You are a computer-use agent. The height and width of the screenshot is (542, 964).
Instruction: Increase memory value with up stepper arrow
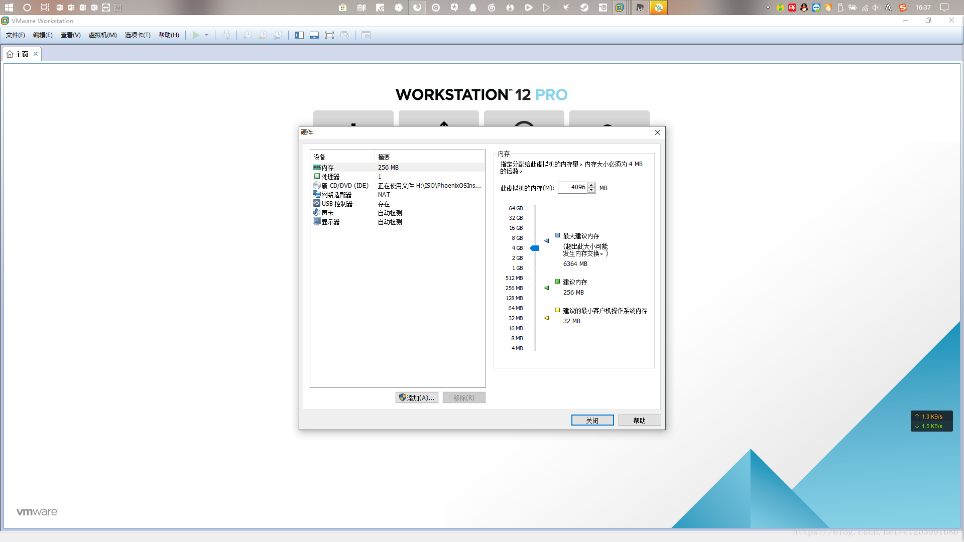pyautogui.click(x=591, y=185)
